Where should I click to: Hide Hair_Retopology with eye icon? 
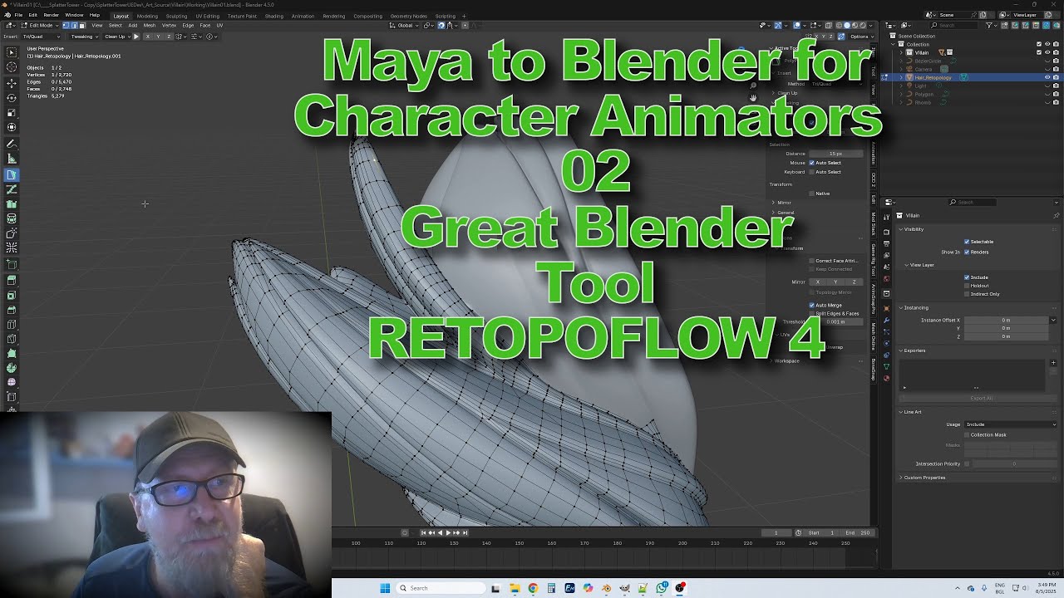point(1047,77)
